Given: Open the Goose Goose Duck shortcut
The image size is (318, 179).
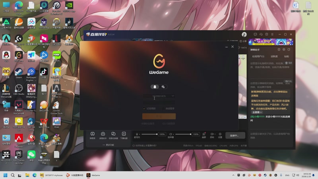Looking at the screenshot, I should 56,108.
